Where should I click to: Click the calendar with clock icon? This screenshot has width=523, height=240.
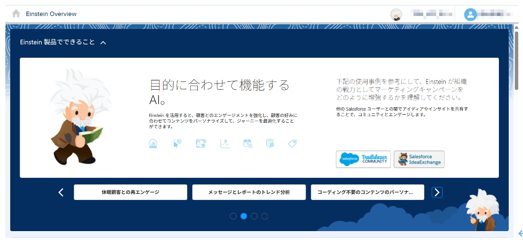[248, 144]
